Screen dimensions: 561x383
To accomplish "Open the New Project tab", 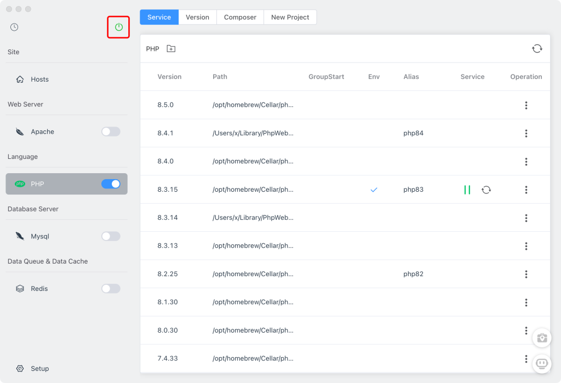I will tap(290, 17).
